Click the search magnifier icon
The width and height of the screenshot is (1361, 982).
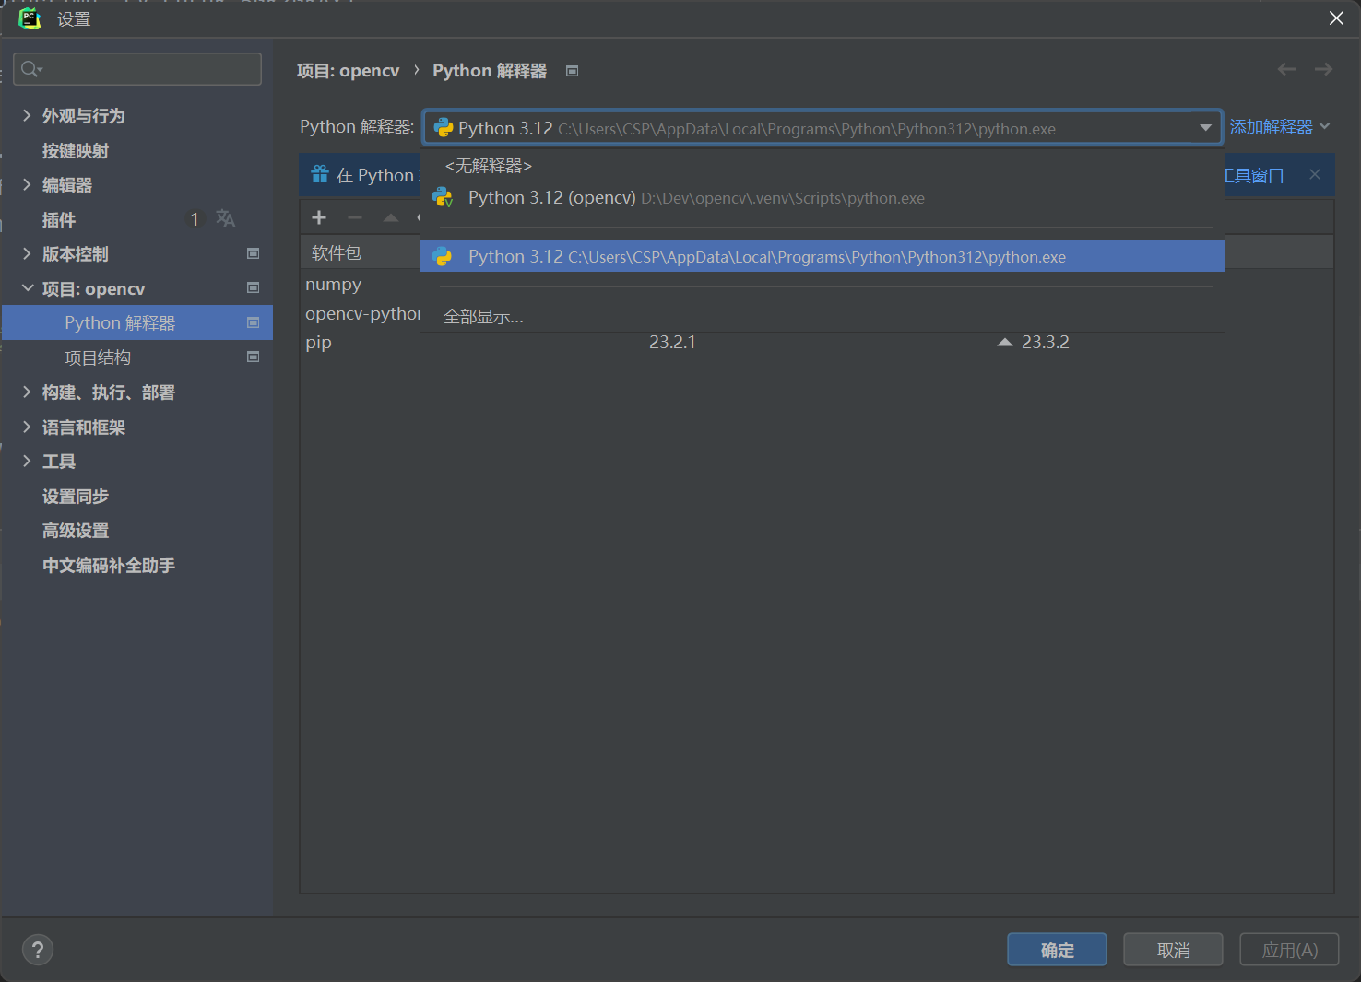coord(31,69)
